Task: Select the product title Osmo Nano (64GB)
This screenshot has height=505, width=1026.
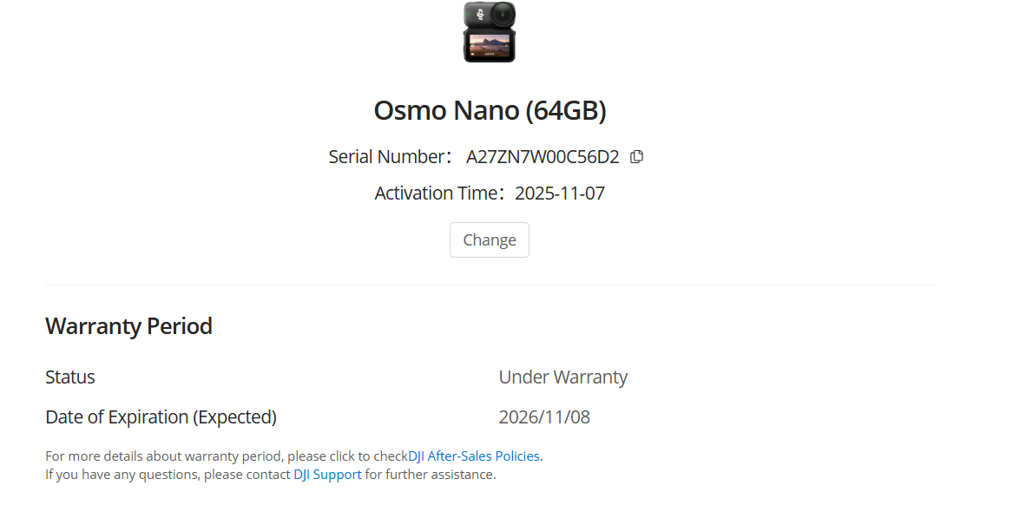Action: [489, 110]
